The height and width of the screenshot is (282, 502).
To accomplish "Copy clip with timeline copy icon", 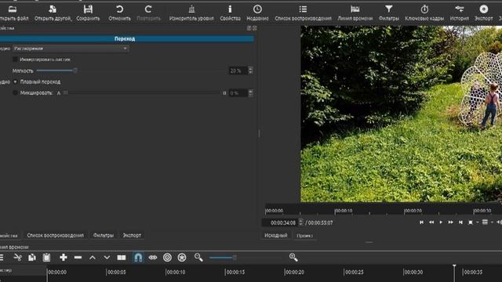I will click(x=32, y=258).
